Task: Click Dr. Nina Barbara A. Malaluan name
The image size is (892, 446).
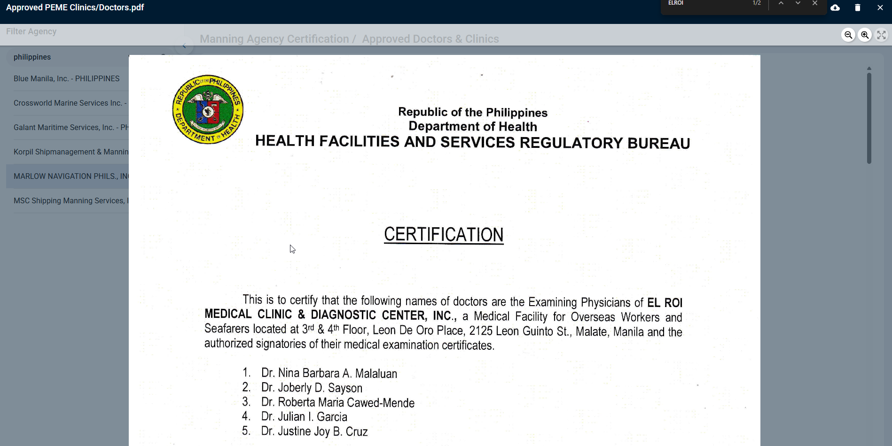Action: pos(329,373)
